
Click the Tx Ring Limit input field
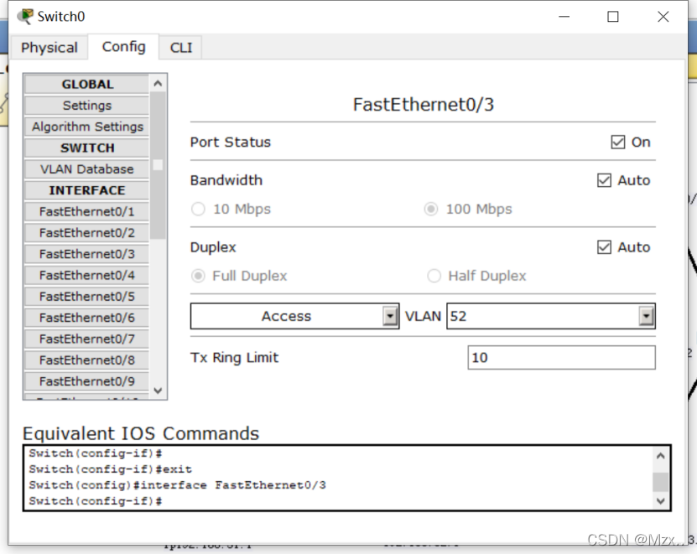561,358
